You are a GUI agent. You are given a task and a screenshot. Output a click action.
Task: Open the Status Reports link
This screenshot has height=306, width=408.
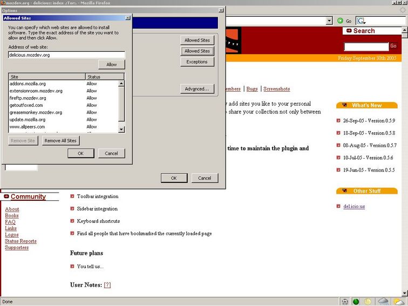click(21, 241)
